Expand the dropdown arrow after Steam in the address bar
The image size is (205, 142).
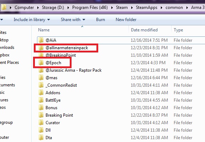(132, 7)
